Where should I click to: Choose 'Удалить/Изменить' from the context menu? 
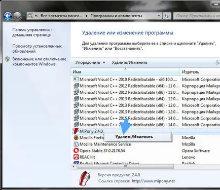tap(138, 137)
